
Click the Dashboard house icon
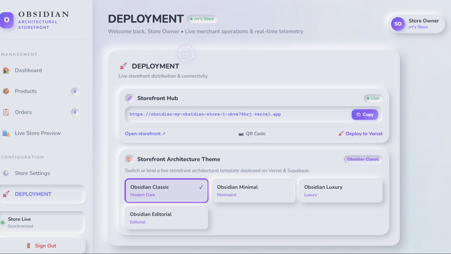click(6, 70)
